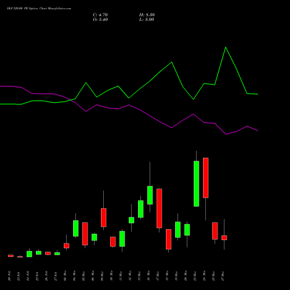Select the 02 Mar date label
The image size is (290, 290).
pyautogui.click(x=65, y=275)
